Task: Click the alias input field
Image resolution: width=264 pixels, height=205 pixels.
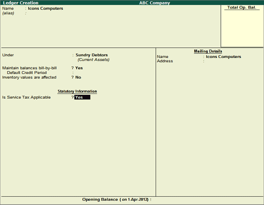Action: pos(67,13)
